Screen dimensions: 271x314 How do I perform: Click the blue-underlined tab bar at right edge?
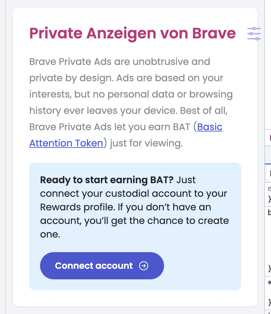pyautogui.click(x=268, y=155)
